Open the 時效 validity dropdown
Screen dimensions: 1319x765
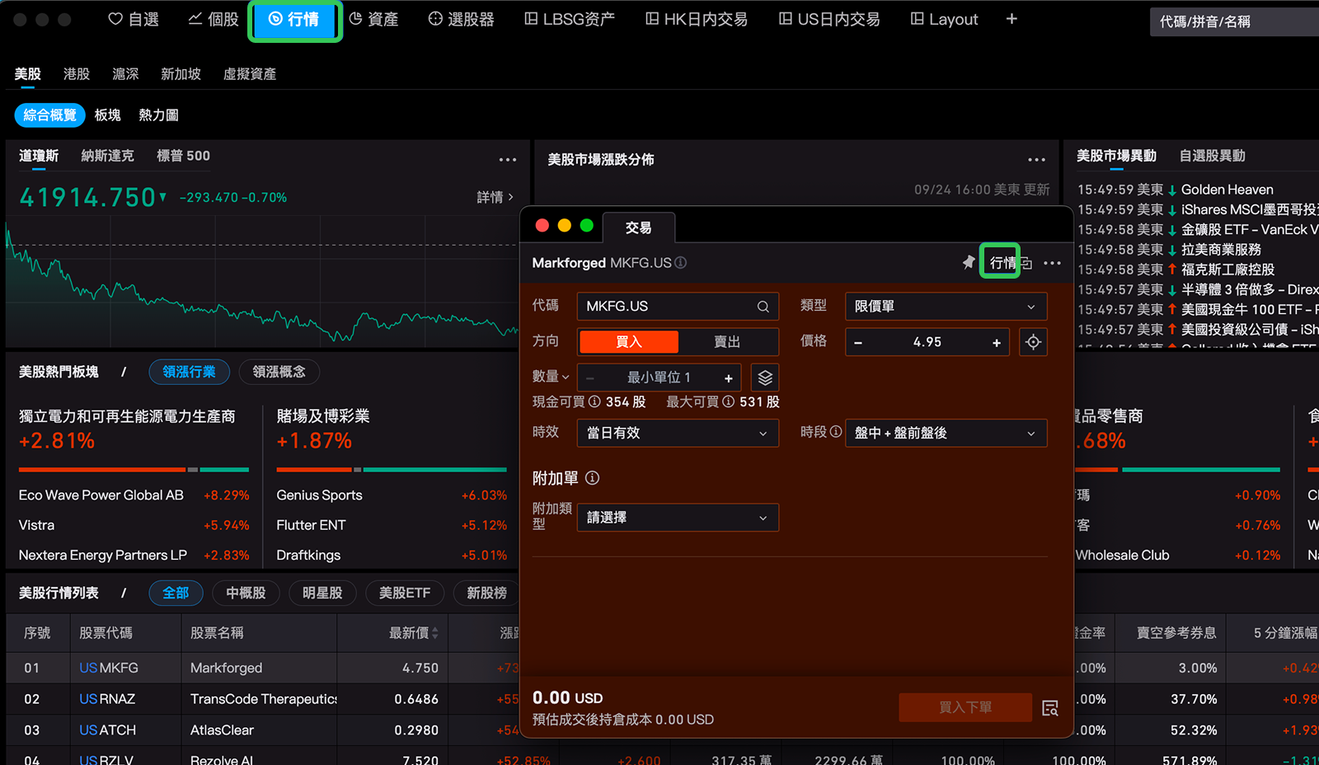(x=677, y=434)
